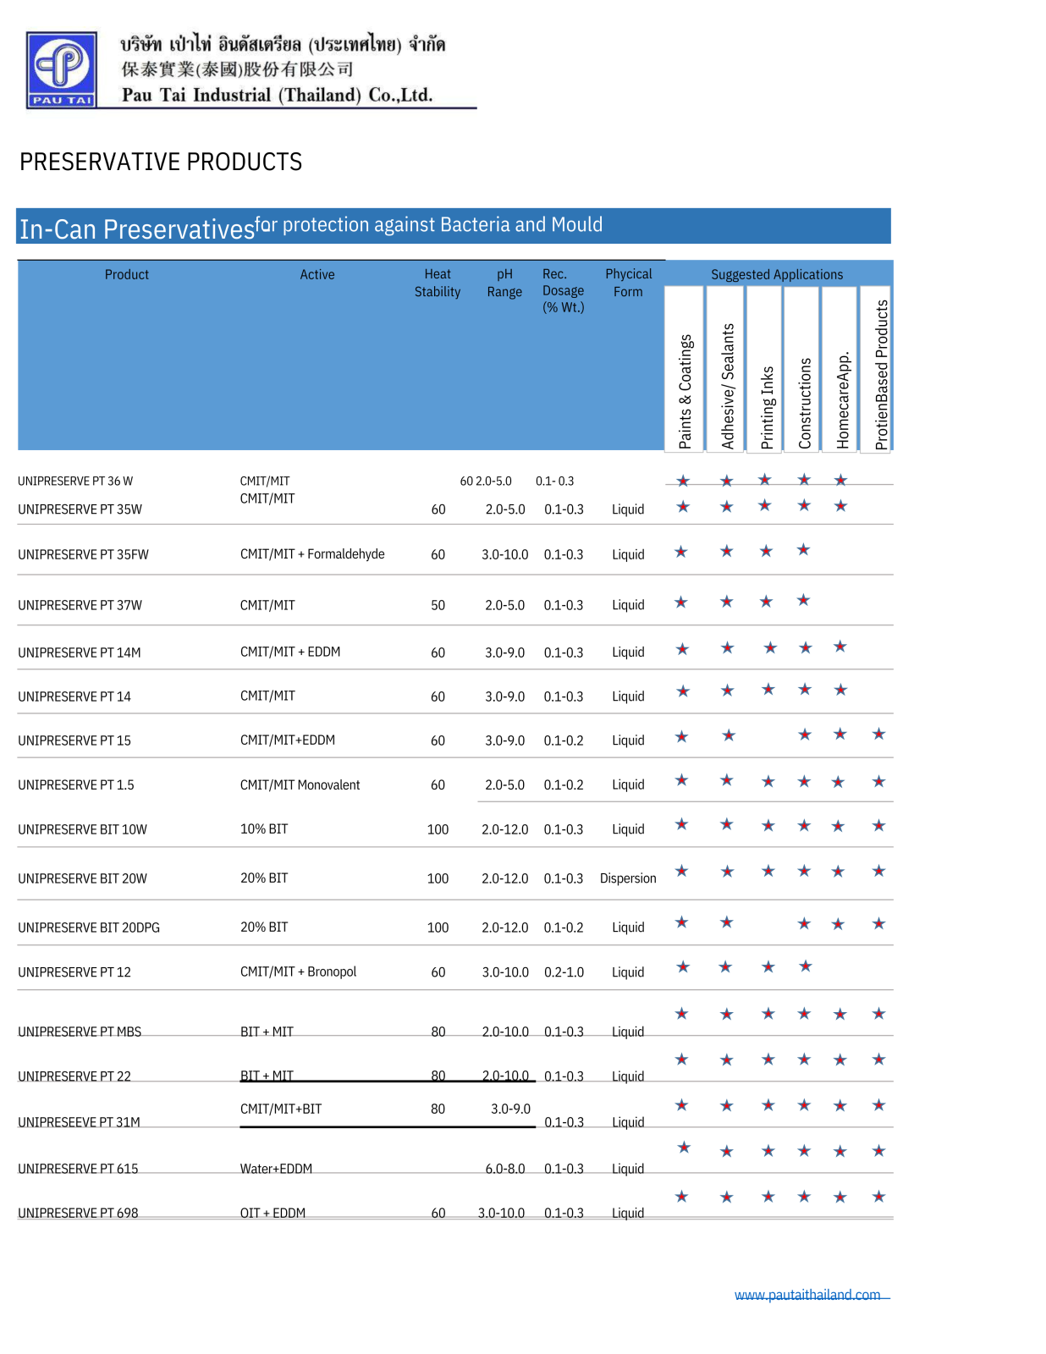Click UNIPRESERVE BIT 20DPG product name
Screen dimensions: 1046x1354
pyautogui.click(x=89, y=927)
